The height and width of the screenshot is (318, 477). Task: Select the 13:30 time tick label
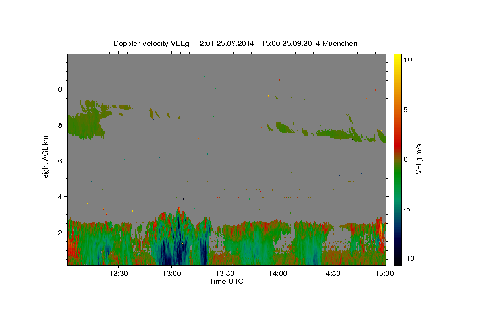pyautogui.click(x=225, y=273)
